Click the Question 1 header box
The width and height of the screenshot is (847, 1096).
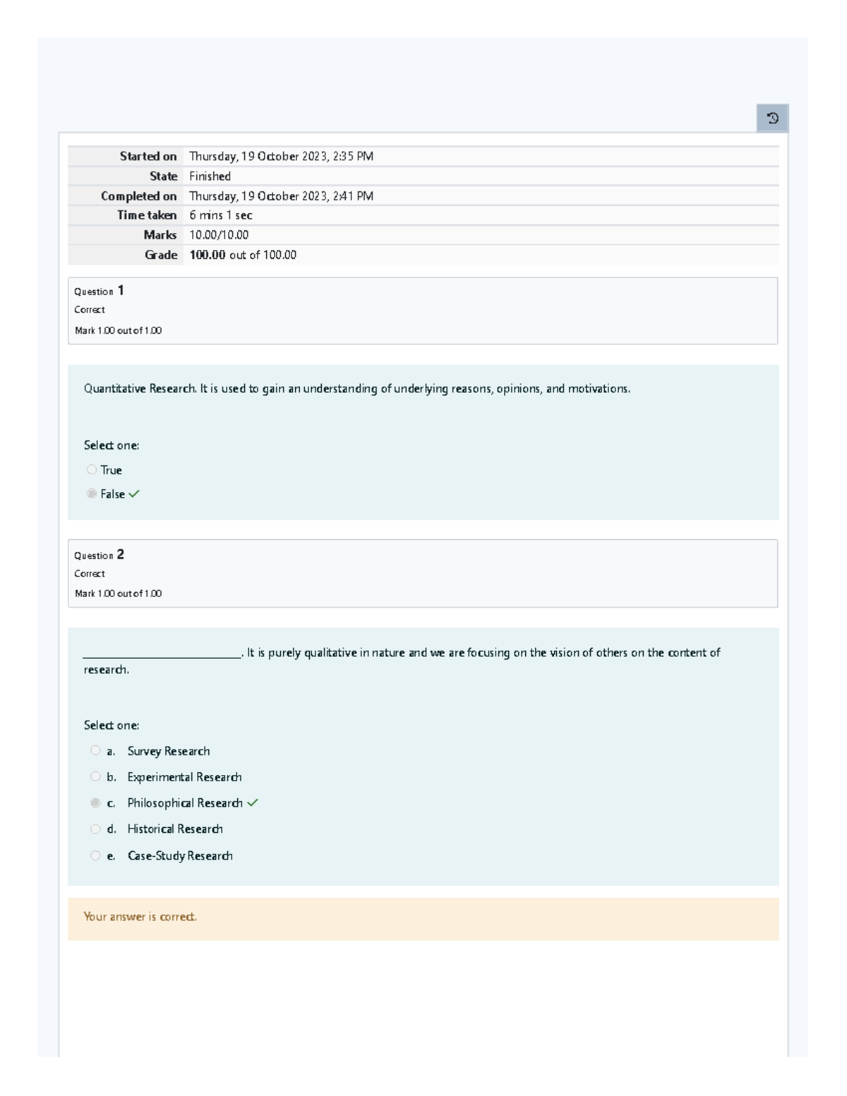click(422, 310)
